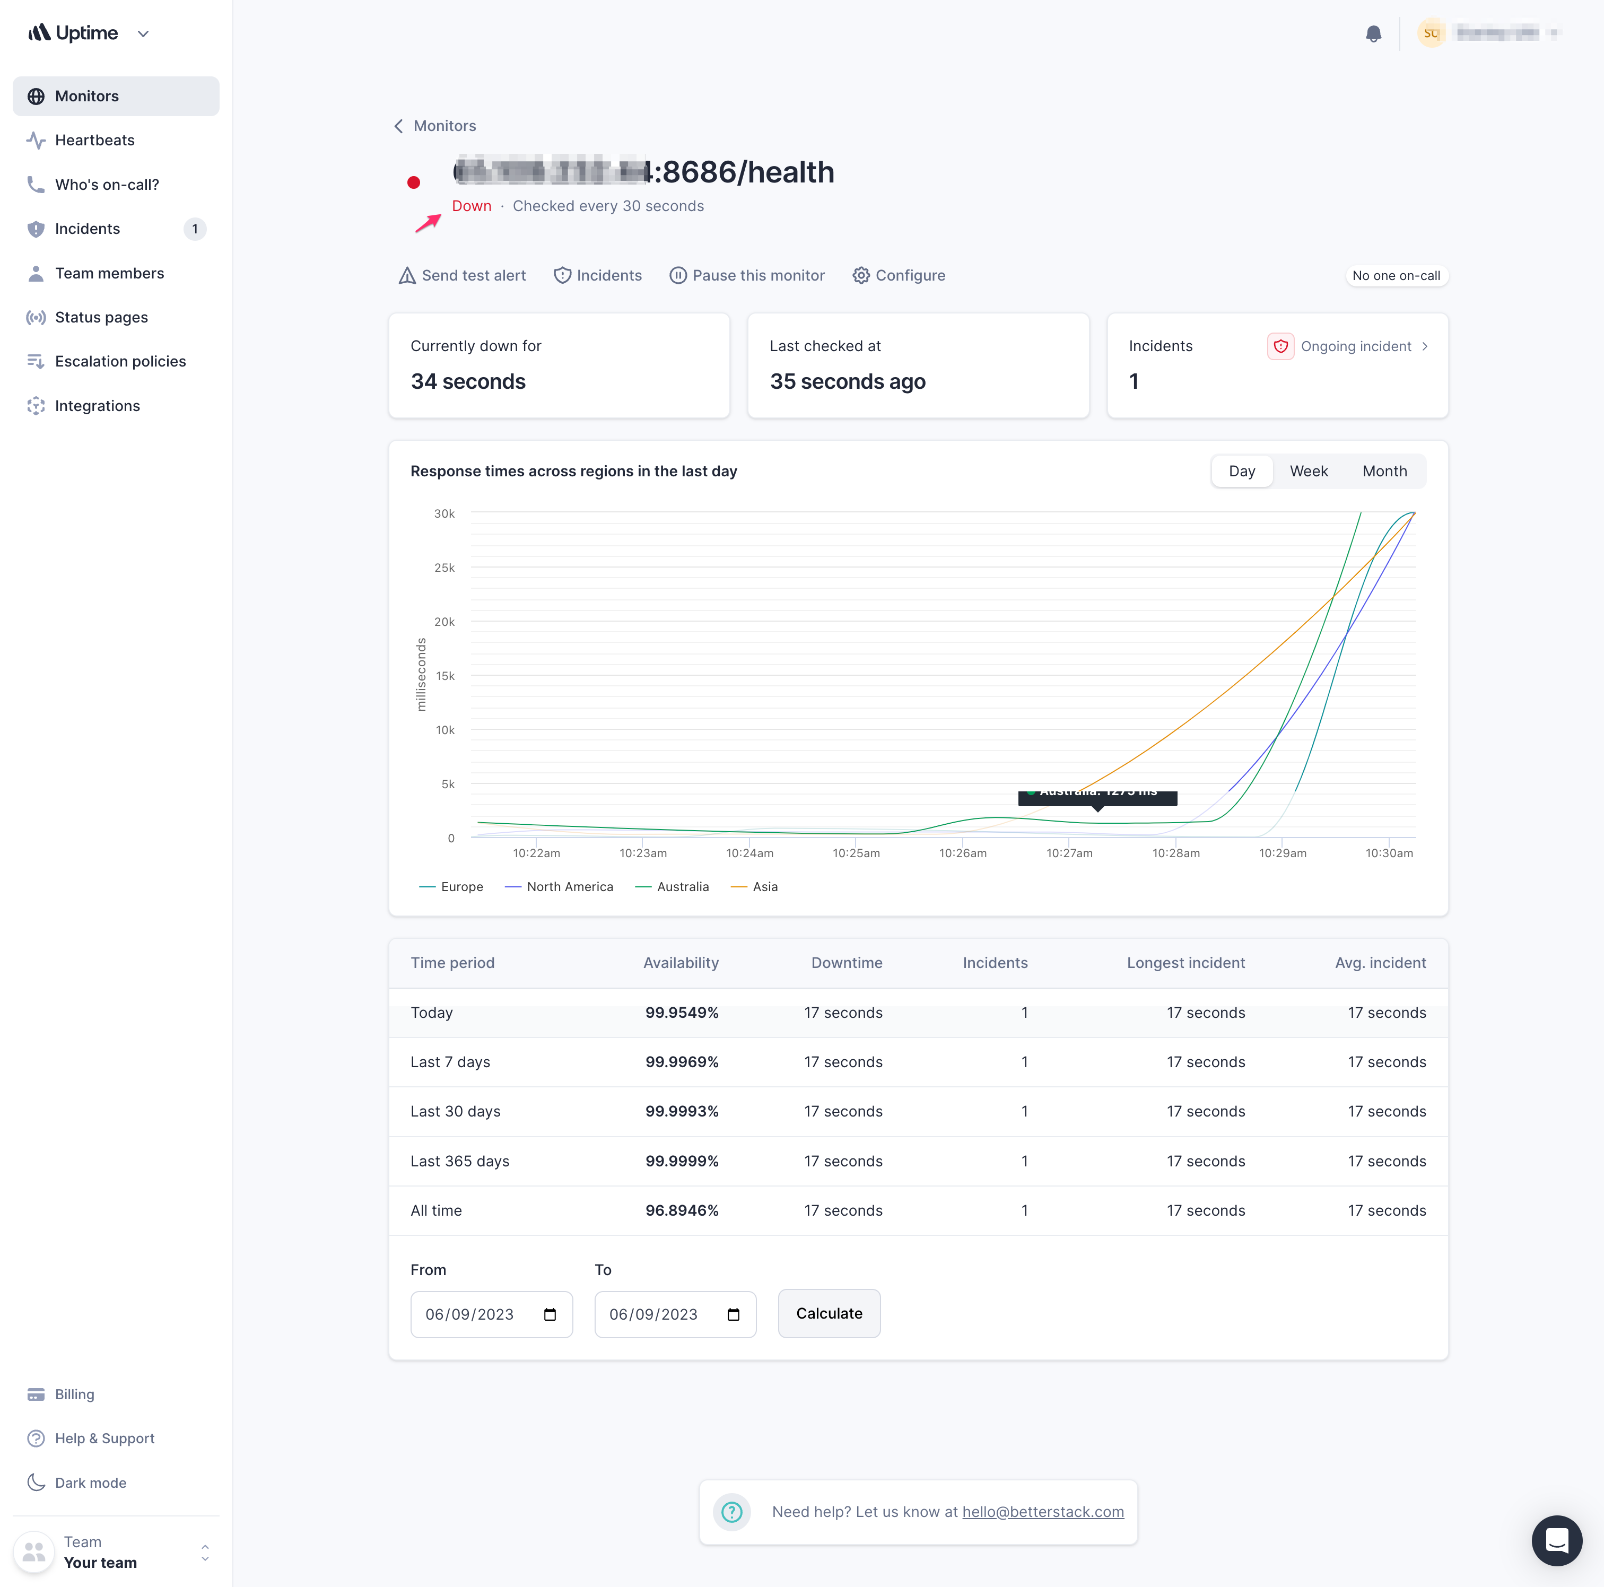Click the Uptime logo
The image size is (1604, 1587).
coord(73,33)
